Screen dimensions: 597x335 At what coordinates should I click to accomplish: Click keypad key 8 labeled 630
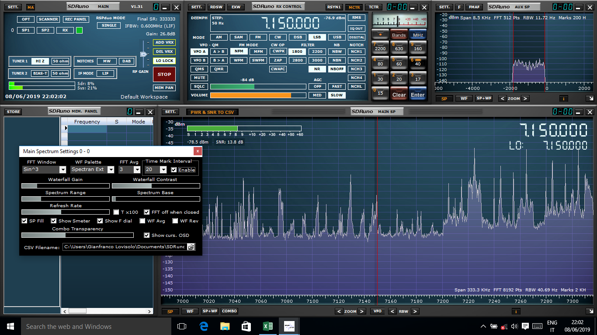(x=399, y=47)
